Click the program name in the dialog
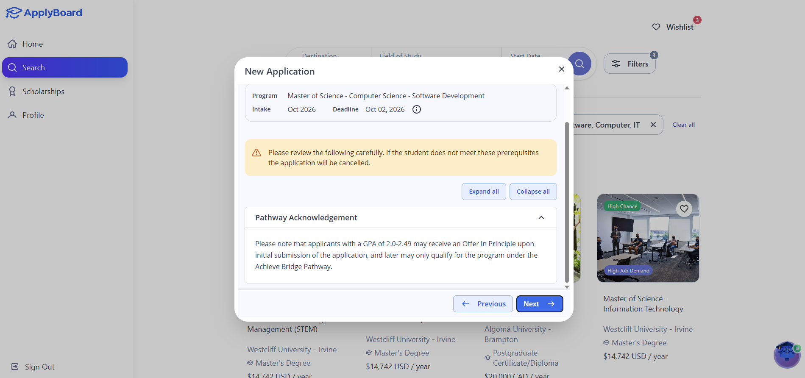 tap(386, 96)
